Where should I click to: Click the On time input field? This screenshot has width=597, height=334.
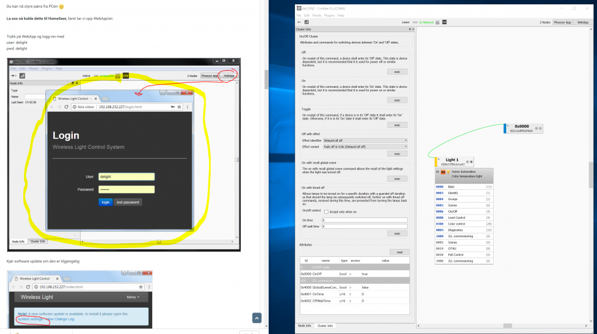click(364, 220)
